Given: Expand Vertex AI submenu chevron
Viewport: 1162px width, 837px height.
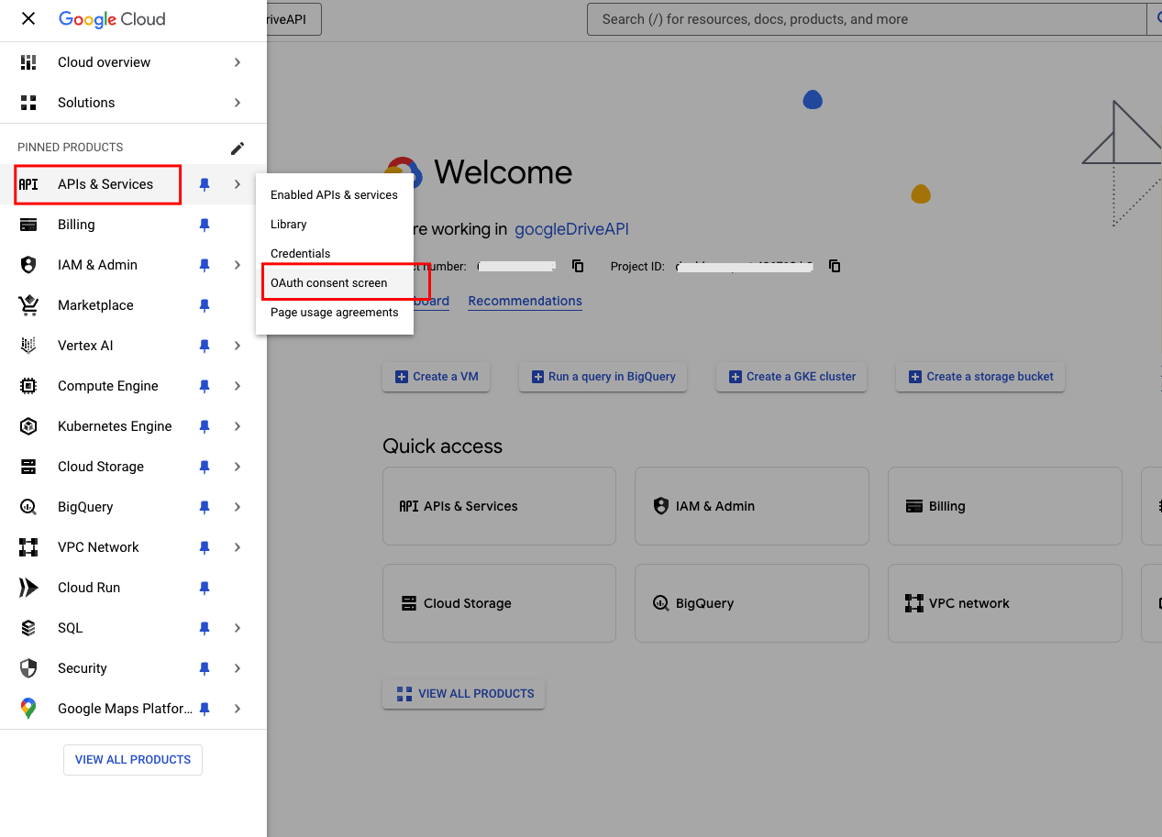Looking at the screenshot, I should (x=238, y=346).
